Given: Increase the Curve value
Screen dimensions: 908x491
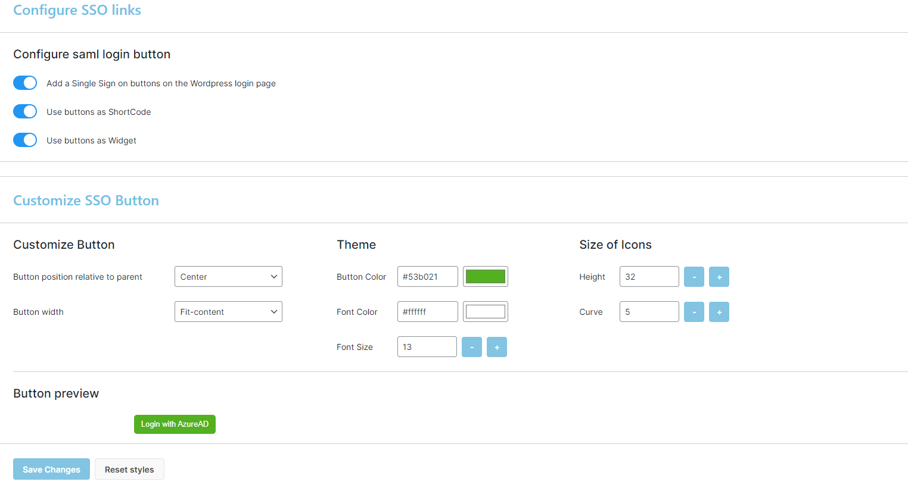Looking at the screenshot, I should coord(719,311).
